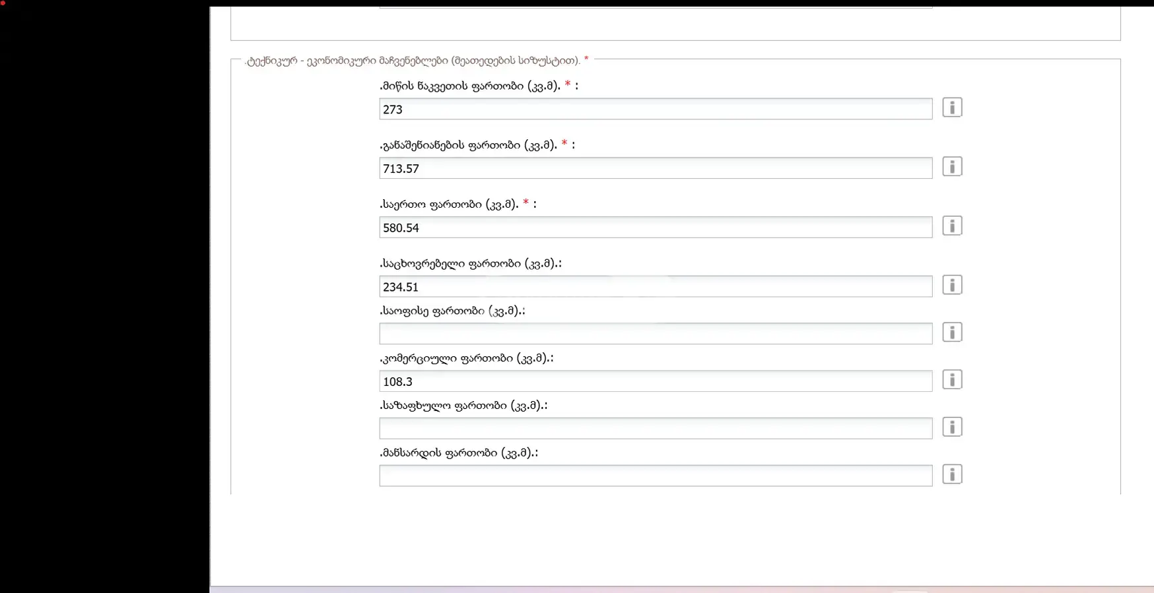
Task: Focus the empty საზაფხულო ფართობი input
Action: [656, 429]
